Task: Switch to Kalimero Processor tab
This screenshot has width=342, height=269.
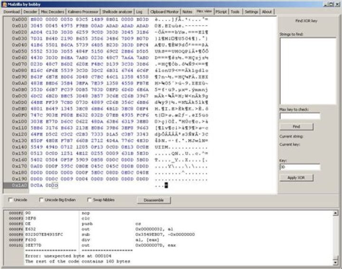Action: click(x=83, y=12)
